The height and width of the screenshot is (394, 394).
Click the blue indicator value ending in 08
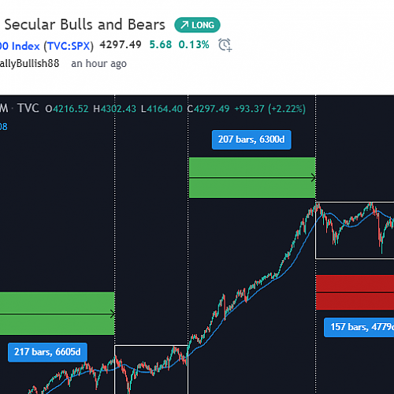4,127
